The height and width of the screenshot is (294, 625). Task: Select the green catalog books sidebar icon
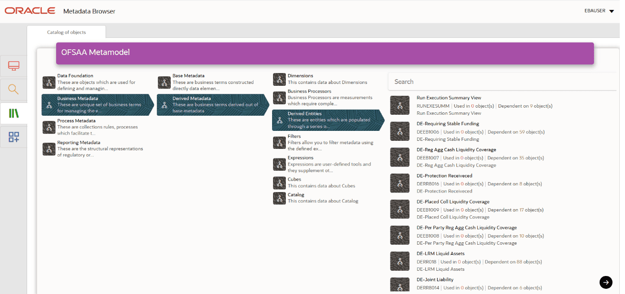14,113
